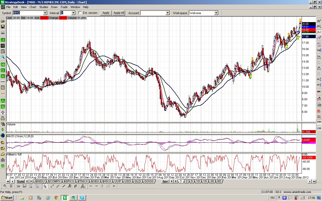This screenshot has width=322, height=201.
Task: Open the Chart menu
Action: tap(33, 7)
